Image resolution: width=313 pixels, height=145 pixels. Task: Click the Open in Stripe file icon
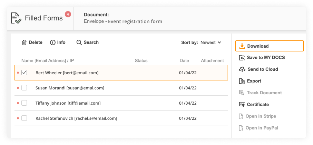241,116
